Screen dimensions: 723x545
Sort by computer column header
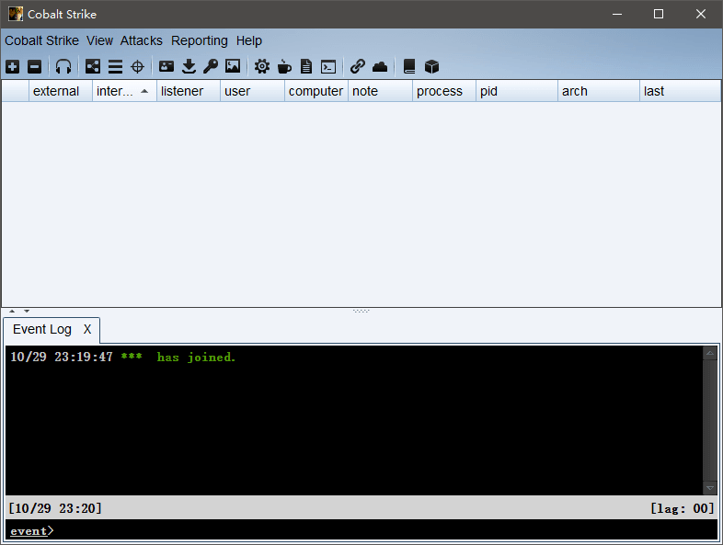click(x=316, y=91)
